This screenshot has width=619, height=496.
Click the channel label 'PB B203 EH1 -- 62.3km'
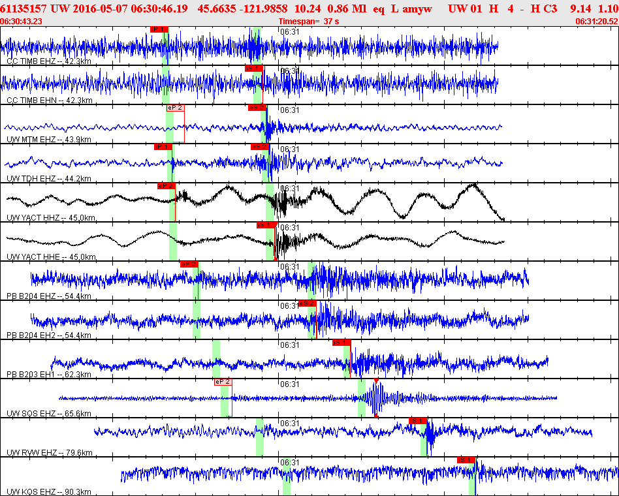[49, 374]
